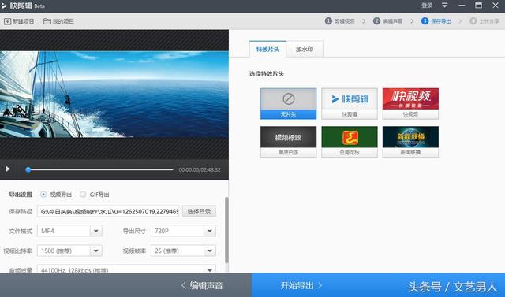The height and width of the screenshot is (297, 505).
Task: Switch to the 特效片头 tab
Action: (x=267, y=49)
